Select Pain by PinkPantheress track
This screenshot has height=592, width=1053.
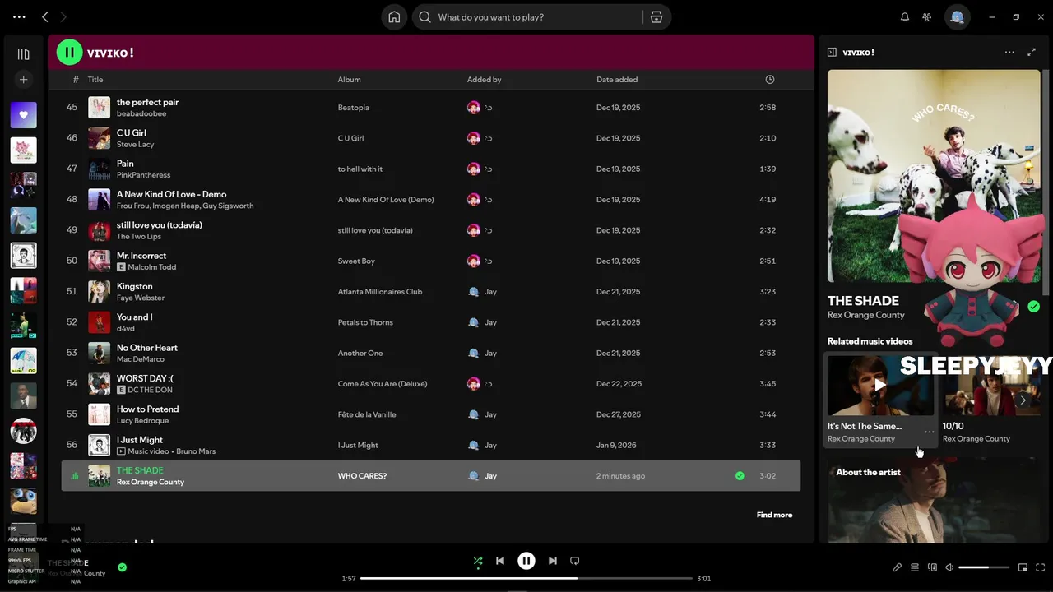(430, 169)
